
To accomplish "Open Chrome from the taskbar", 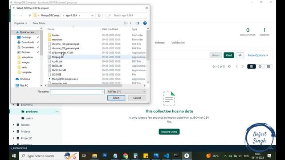I will (x=125, y=156).
